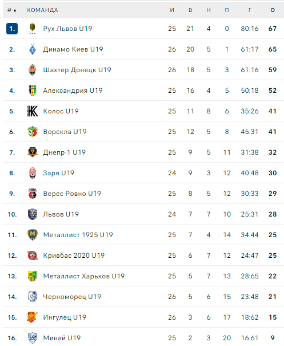284x346 pixels.
Task: Sort by the Г goals column header
Action: click(x=250, y=10)
